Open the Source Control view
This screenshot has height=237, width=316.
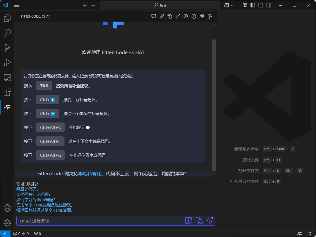[7, 48]
